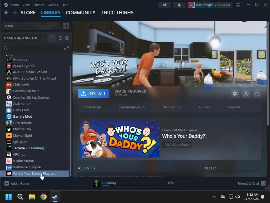
Task: Click the blue INSTALL button
Action: coord(94,94)
